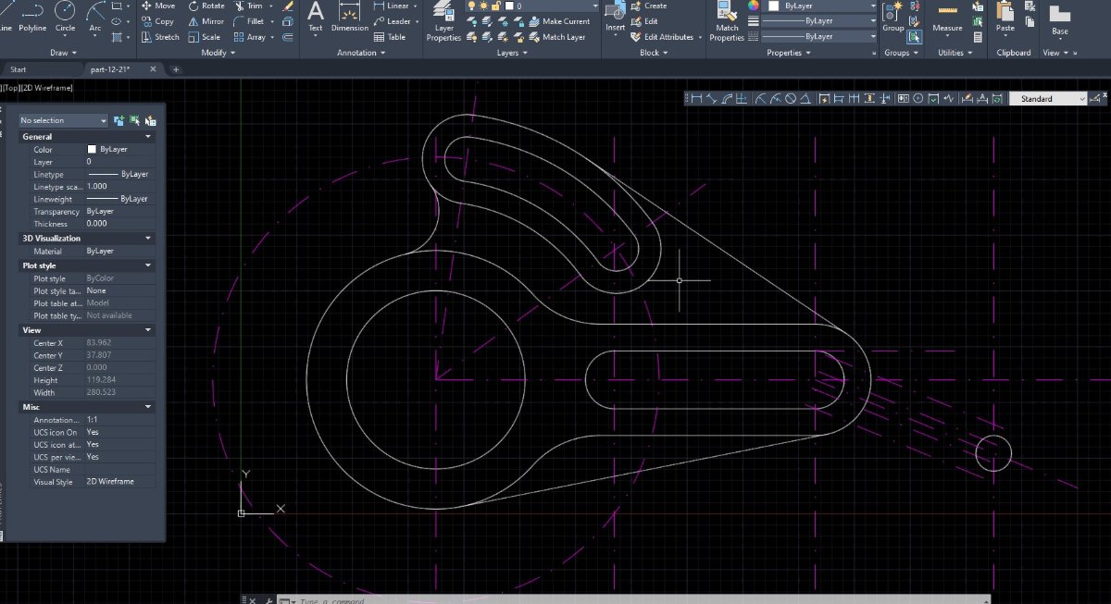Switch to the Start tab

[x=19, y=69]
